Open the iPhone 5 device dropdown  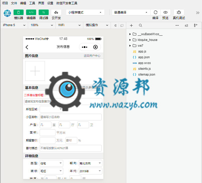pos(14,25)
